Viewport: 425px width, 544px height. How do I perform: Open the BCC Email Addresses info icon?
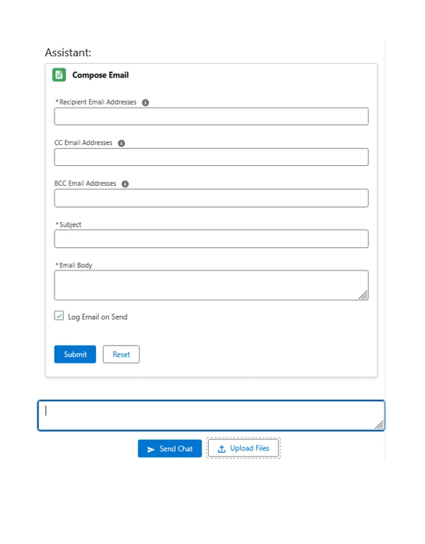tap(125, 184)
